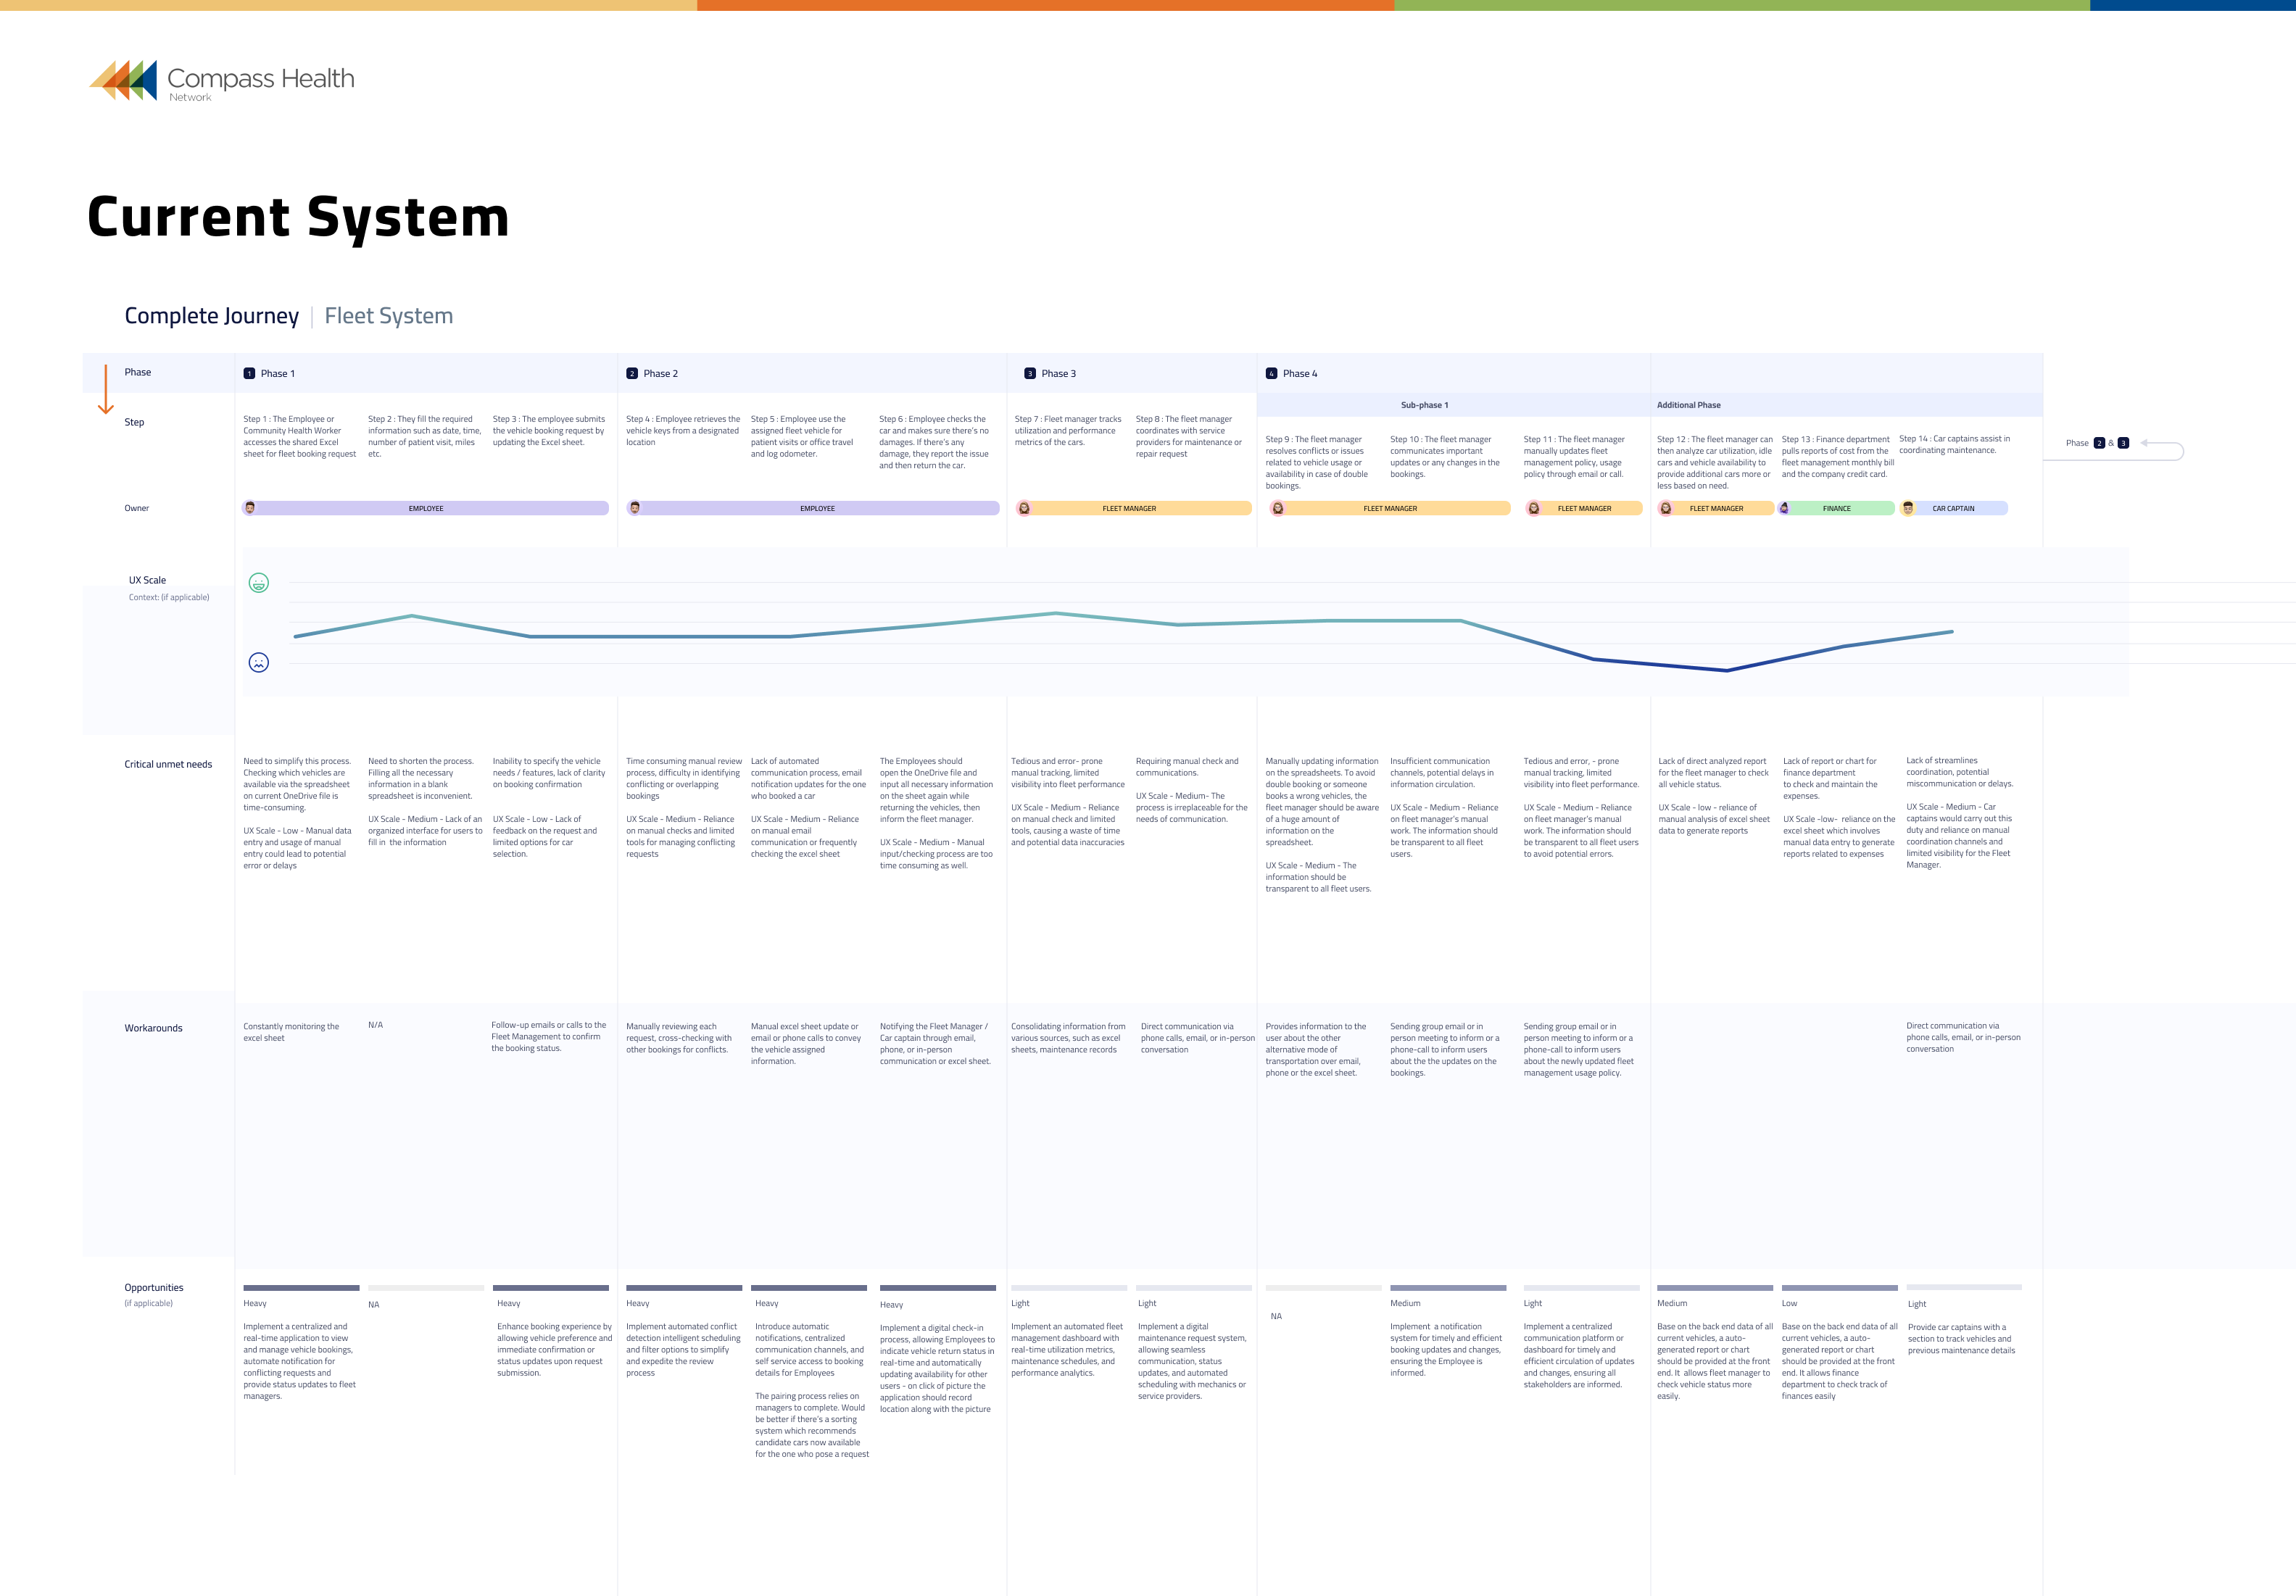Click the FLEET MANAGER owner bar under Sub-phase 1
2296x1596 pixels.
click(x=1389, y=508)
